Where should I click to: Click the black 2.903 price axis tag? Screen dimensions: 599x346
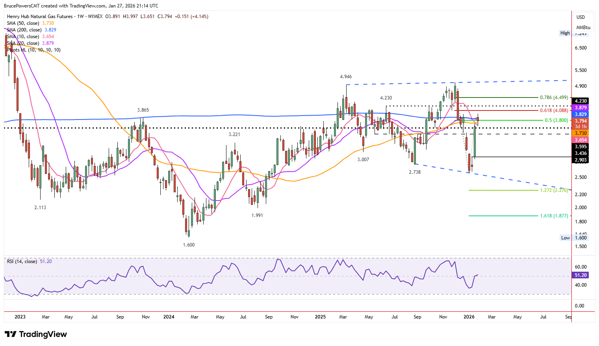[x=580, y=160]
